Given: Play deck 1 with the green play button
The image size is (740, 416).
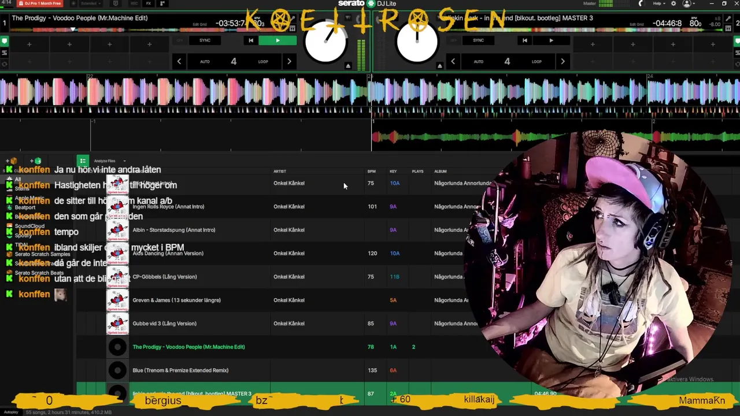Looking at the screenshot, I should pyautogui.click(x=277, y=40).
